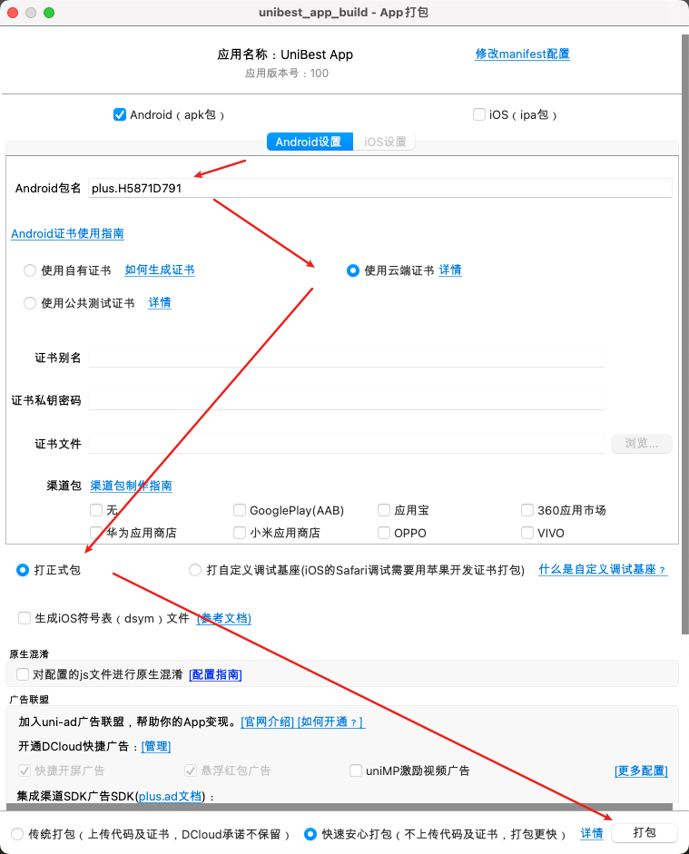Viewport: 689px width, 854px height.
Task: Select the 传统打包 radio button
Action: [17, 834]
